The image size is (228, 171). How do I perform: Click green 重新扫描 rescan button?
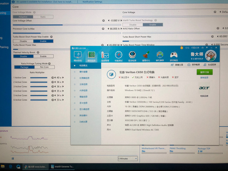point(205,72)
